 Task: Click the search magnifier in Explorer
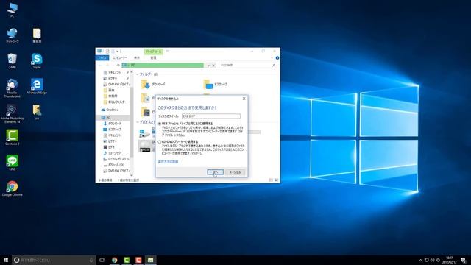coord(273,66)
